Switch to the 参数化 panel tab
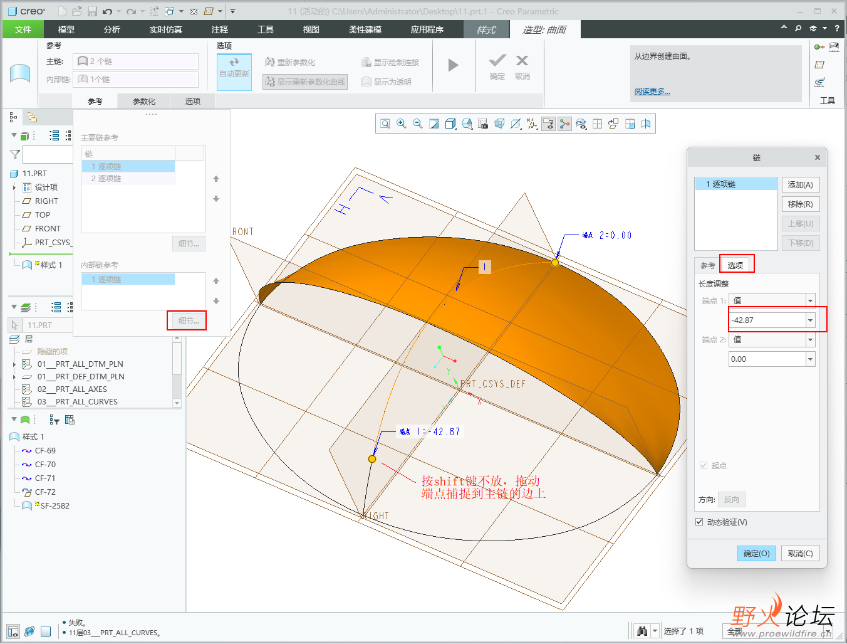Viewport: 847px width, 644px height. (x=144, y=101)
